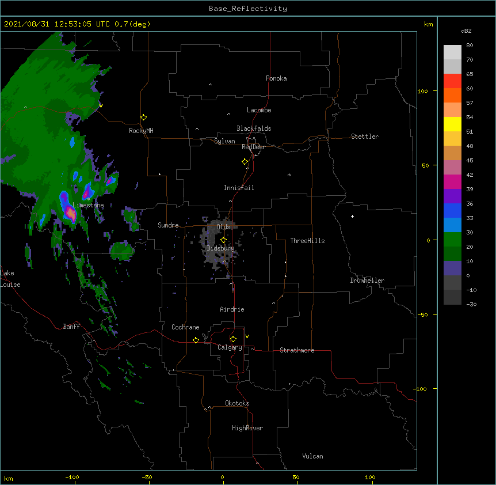Screen dimensions: 496x485
Task: Click the Strathmore town label
Action: [297, 350]
